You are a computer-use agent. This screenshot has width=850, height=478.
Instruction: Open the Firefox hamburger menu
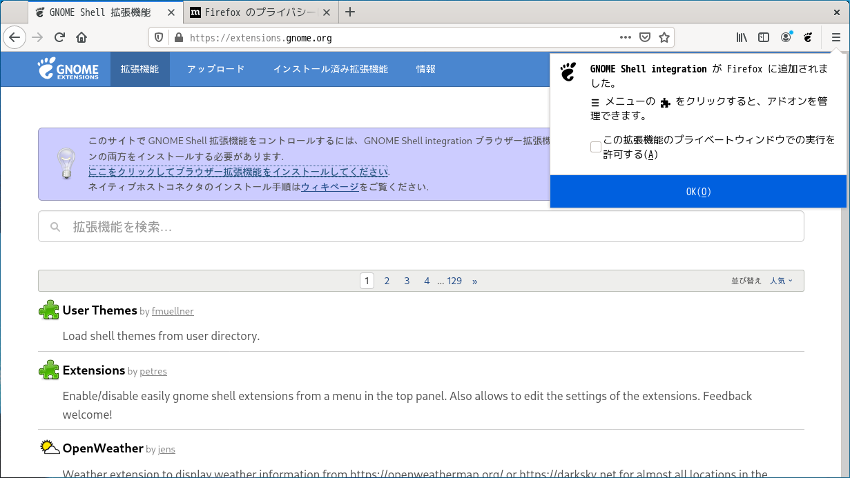pyautogui.click(x=836, y=38)
